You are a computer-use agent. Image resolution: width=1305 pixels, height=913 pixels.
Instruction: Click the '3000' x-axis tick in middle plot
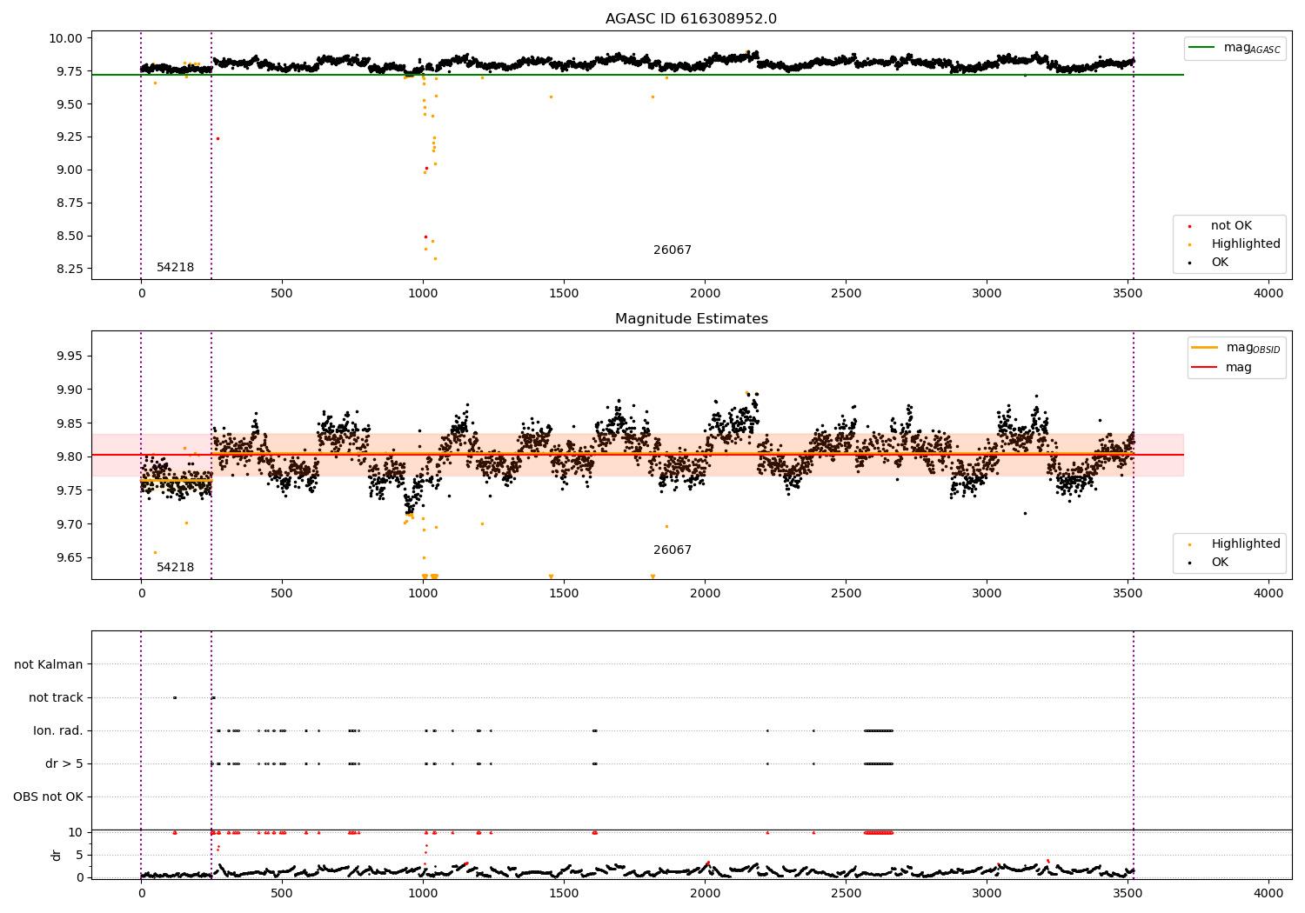pyautogui.click(x=987, y=594)
